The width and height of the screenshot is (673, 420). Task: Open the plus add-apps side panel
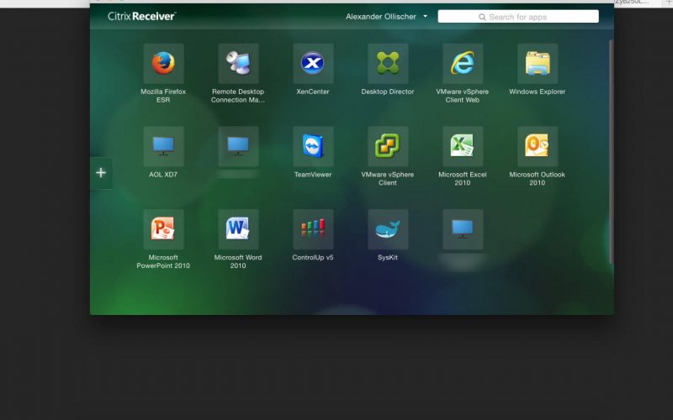(x=101, y=173)
